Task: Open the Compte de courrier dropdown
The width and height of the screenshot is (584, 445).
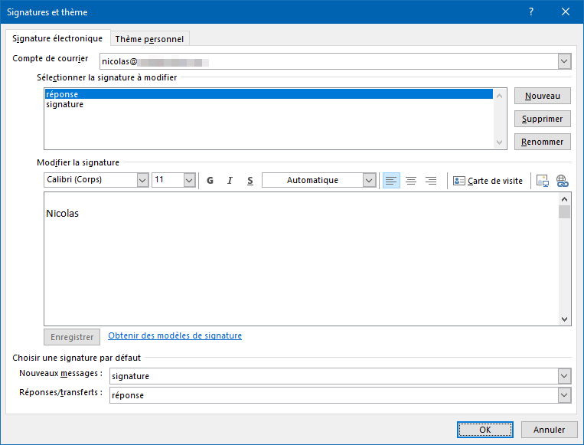Action: click(x=564, y=61)
